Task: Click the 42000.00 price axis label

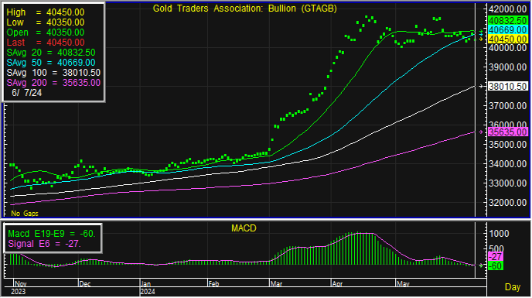Action: 507,9
